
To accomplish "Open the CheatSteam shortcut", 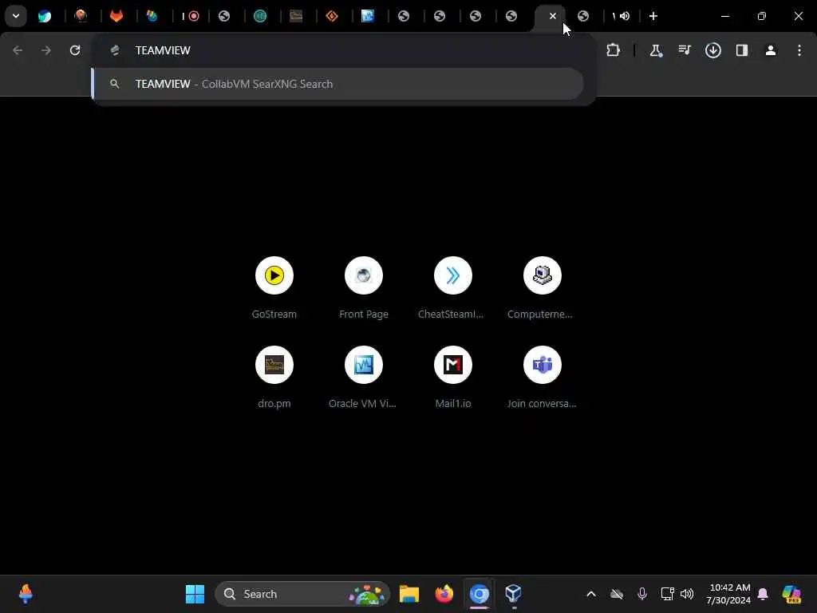I will tap(453, 287).
